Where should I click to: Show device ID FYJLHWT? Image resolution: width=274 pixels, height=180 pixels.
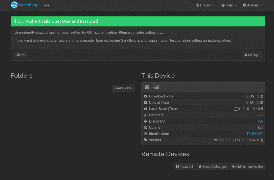pos(255,134)
